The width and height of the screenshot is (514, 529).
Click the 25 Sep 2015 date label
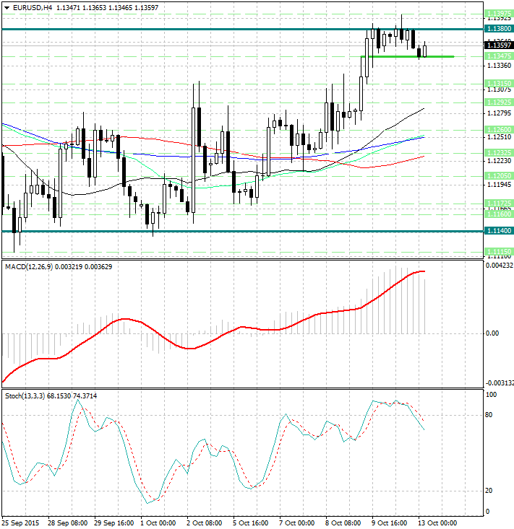[20, 523]
